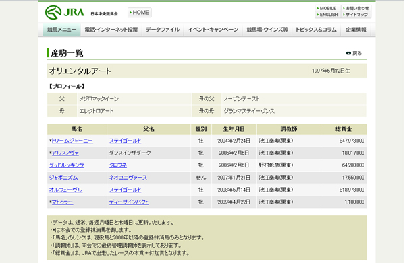The width and height of the screenshot is (405, 263).
Task: Click the 性別 column header
Action: (x=201, y=129)
